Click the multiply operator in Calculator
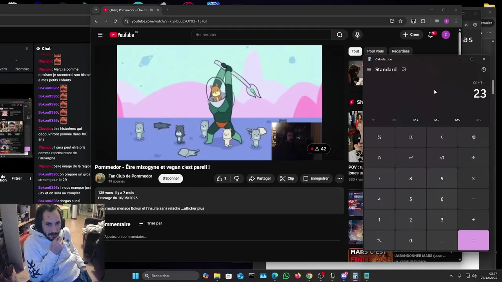 point(473,179)
